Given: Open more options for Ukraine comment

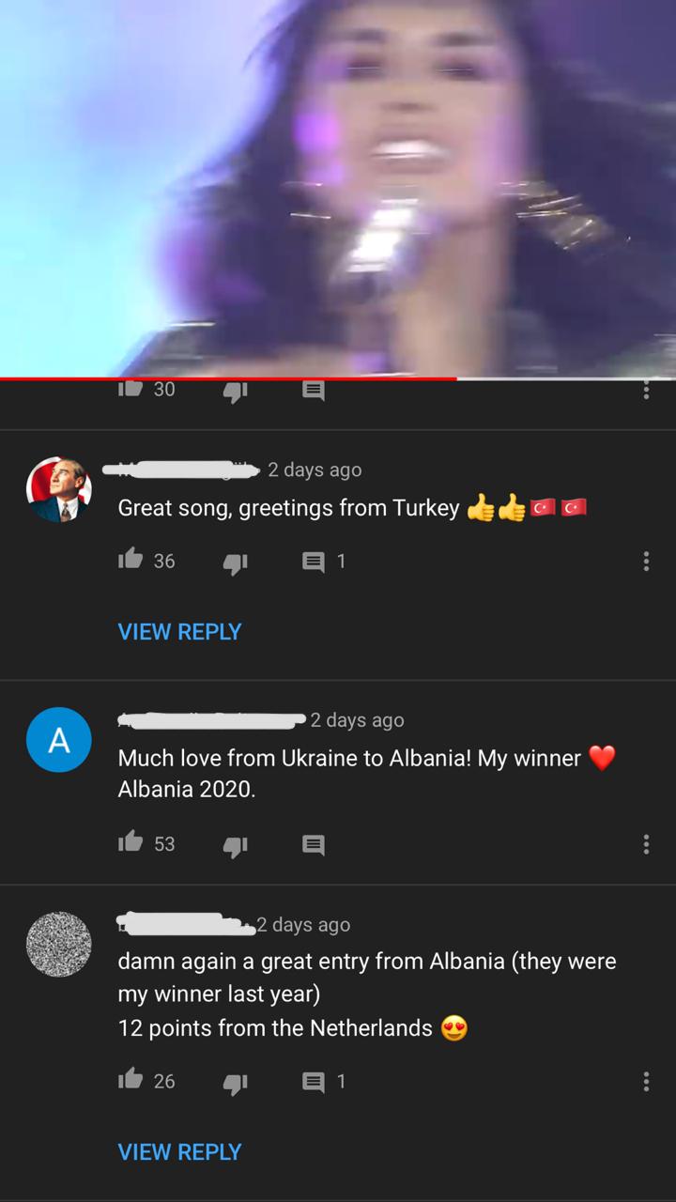Looking at the screenshot, I should (x=646, y=844).
